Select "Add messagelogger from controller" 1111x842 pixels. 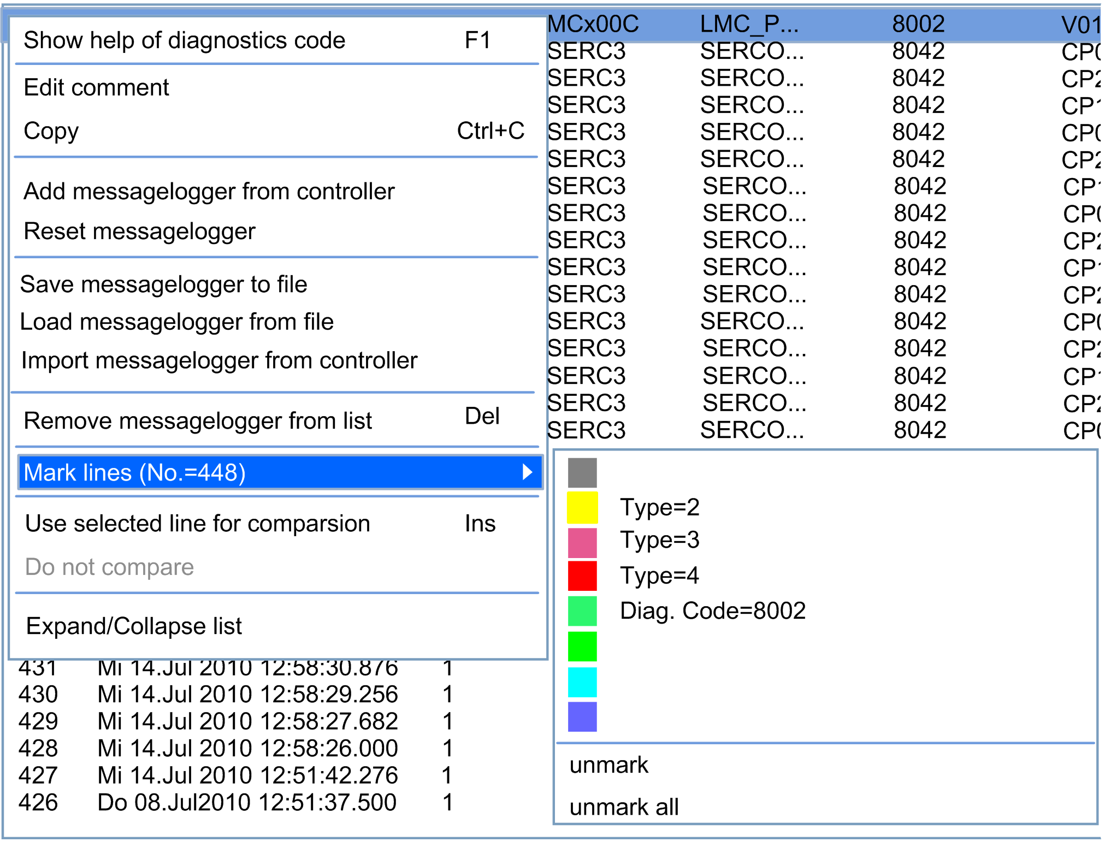(x=208, y=192)
